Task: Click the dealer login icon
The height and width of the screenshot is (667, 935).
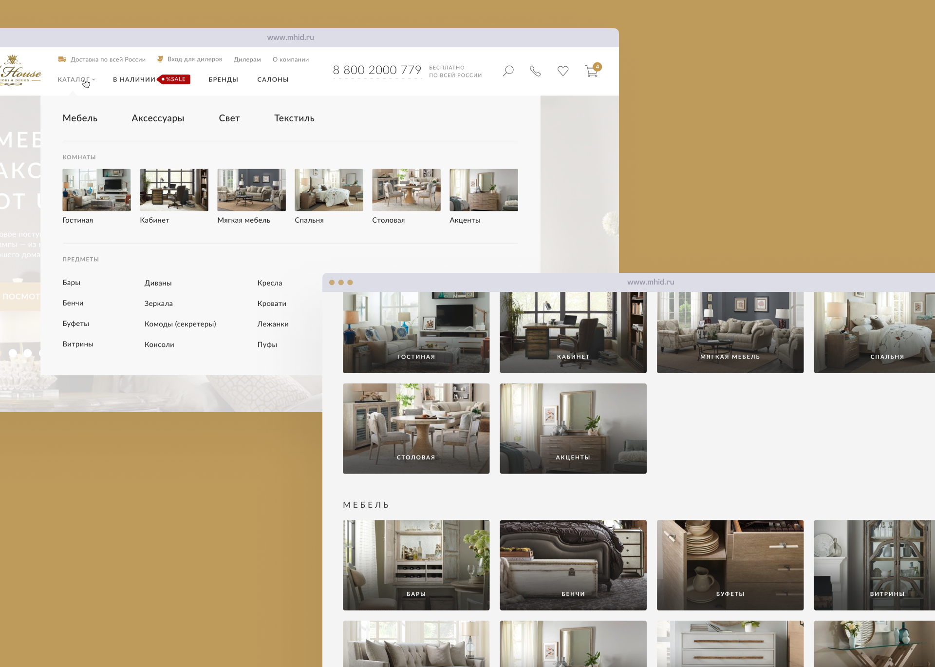Action: pyautogui.click(x=160, y=59)
